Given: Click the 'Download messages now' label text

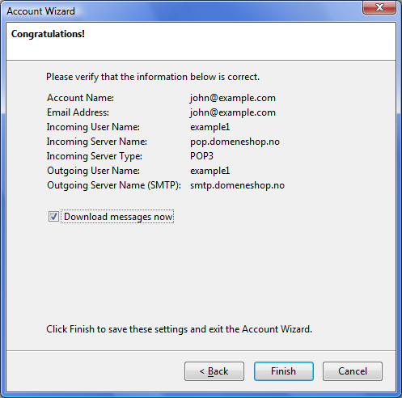Looking at the screenshot, I should (118, 217).
